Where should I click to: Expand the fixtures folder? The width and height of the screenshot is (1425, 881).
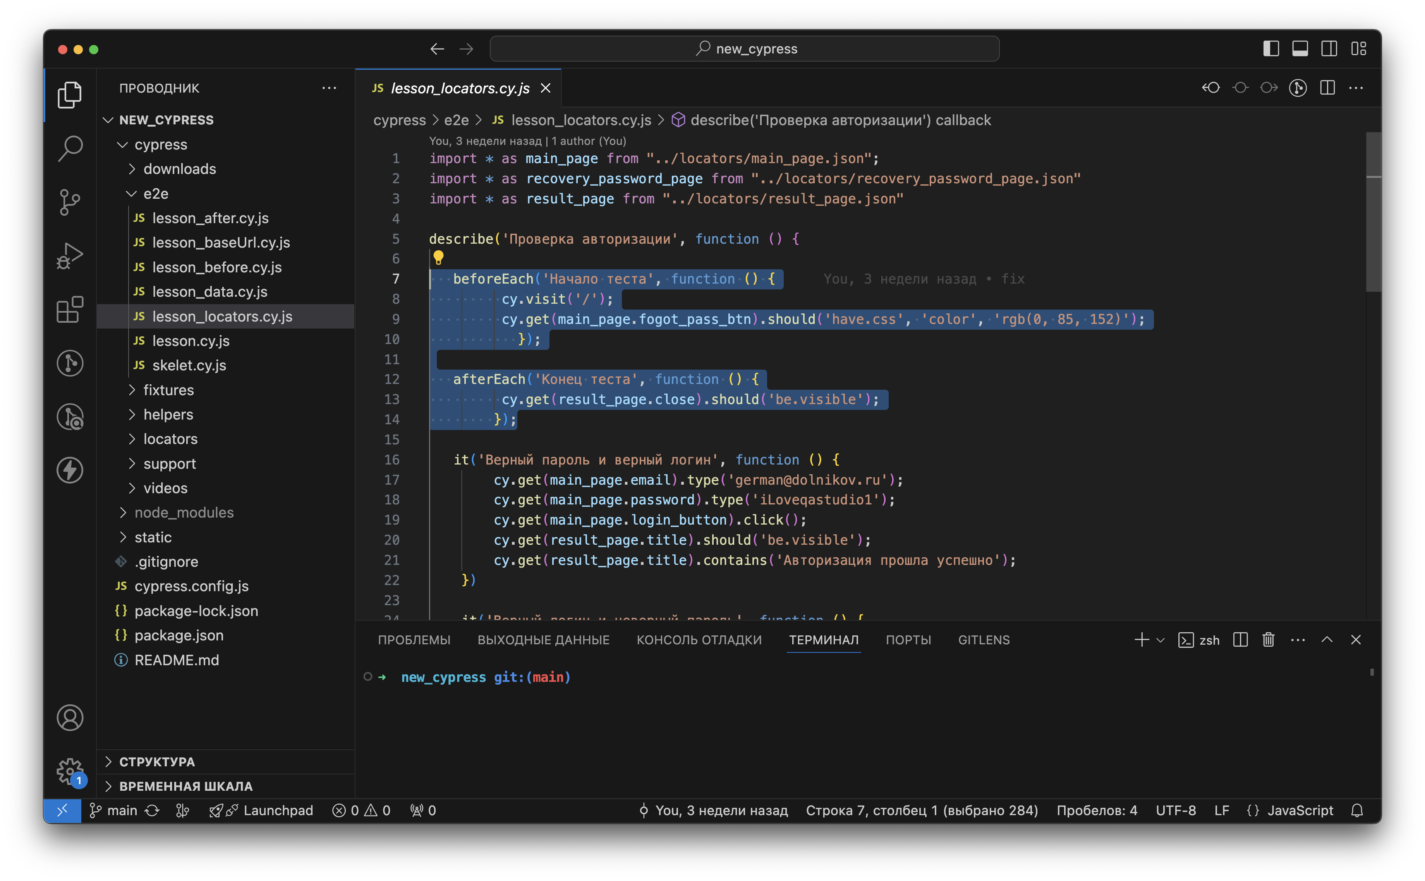[168, 390]
